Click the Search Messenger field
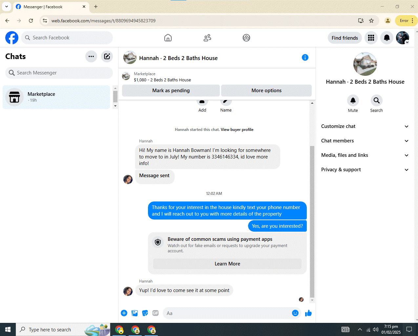Viewport: 418px width, 336px height. click(x=59, y=73)
